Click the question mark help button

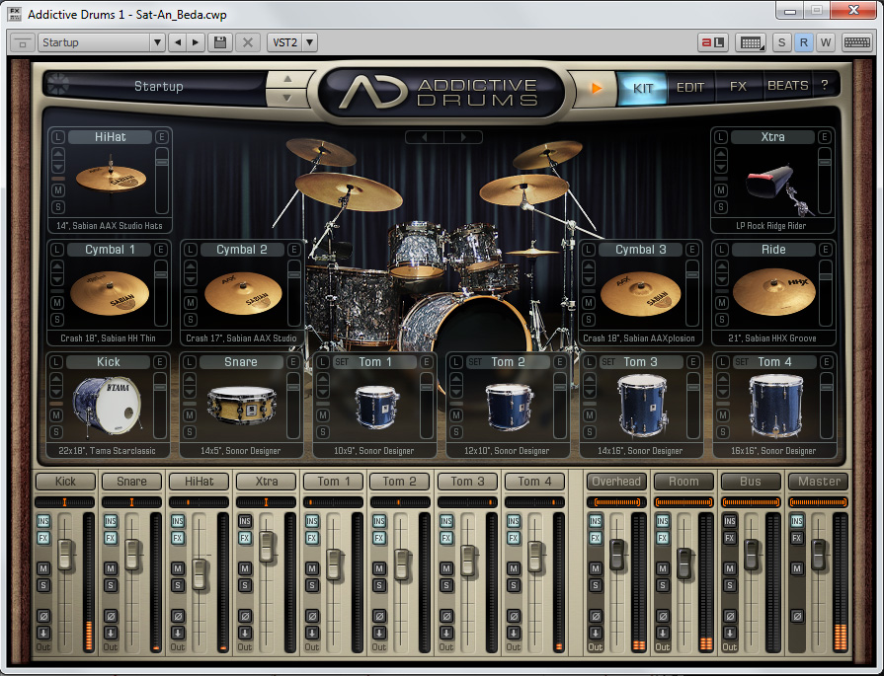pos(824,86)
